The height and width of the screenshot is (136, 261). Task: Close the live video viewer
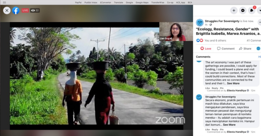(x=7, y=10)
